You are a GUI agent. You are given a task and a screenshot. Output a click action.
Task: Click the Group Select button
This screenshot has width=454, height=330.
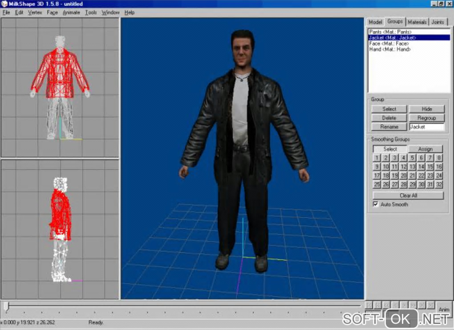coord(389,109)
